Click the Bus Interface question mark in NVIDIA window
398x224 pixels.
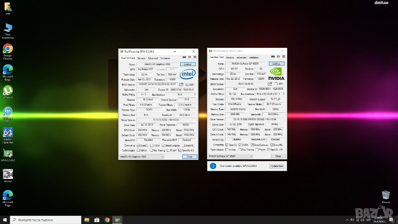point(284,94)
